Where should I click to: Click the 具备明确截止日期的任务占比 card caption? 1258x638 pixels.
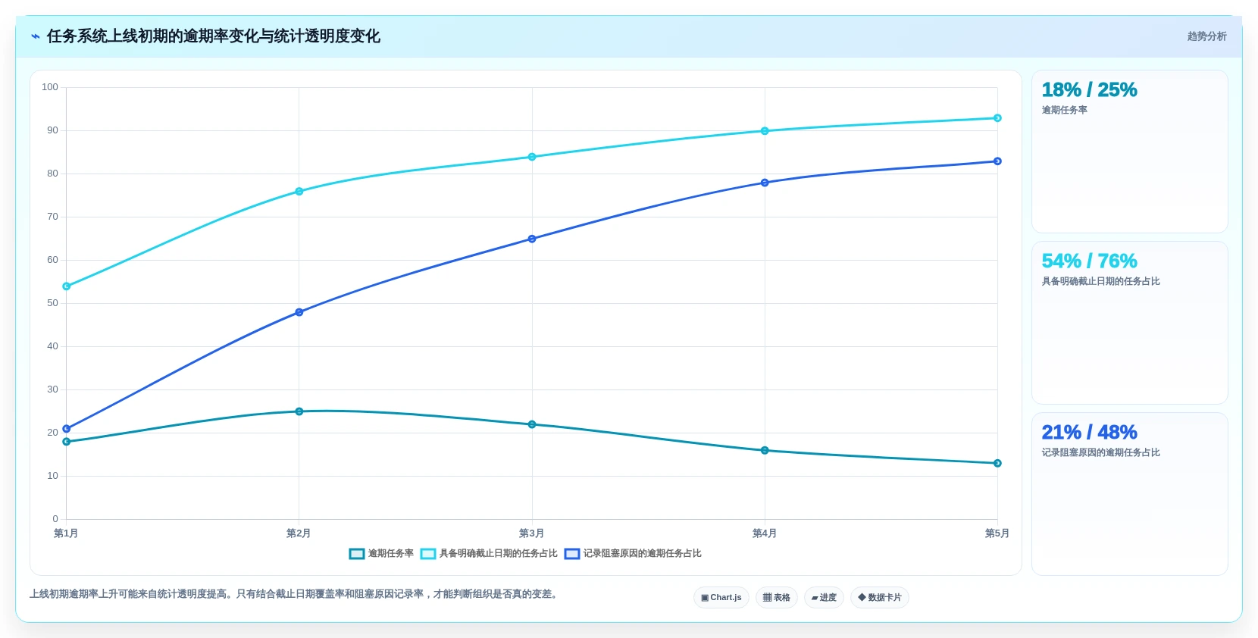[1100, 282]
